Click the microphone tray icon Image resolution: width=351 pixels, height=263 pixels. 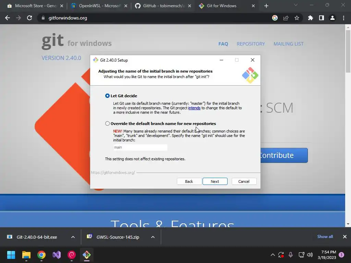point(291,255)
